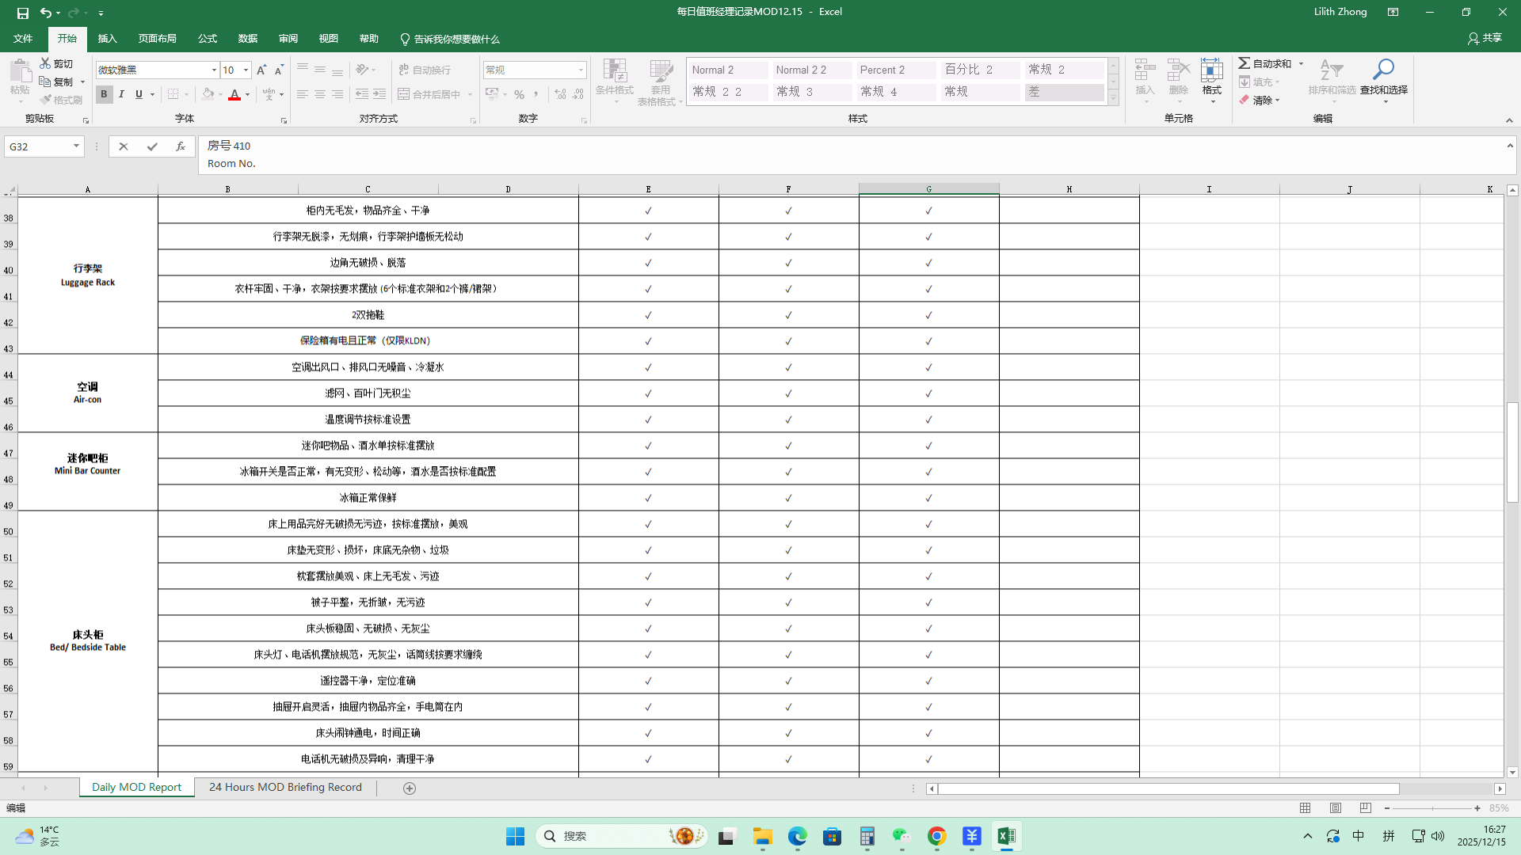Image resolution: width=1521 pixels, height=855 pixels.
Task: Switch to Page Layout view in status bar
Action: click(1336, 808)
